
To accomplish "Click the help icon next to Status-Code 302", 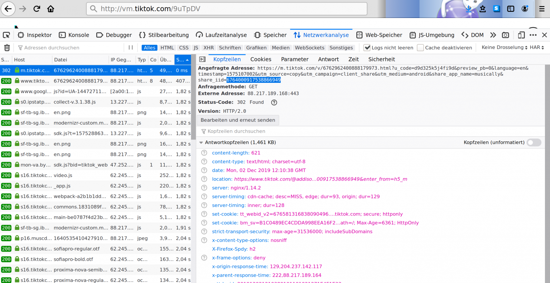I will 274,102.
